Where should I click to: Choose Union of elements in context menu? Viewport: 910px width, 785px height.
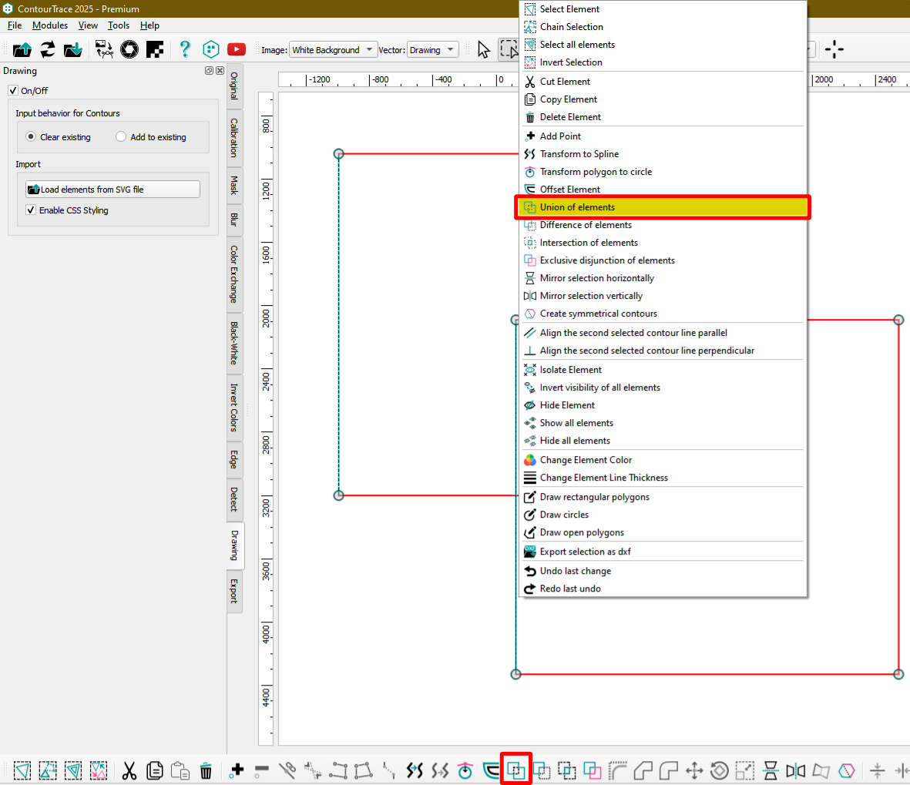pyautogui.click(x=577, y=207)
